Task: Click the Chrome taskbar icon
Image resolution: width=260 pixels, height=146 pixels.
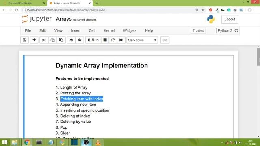Action: [27, 142]
